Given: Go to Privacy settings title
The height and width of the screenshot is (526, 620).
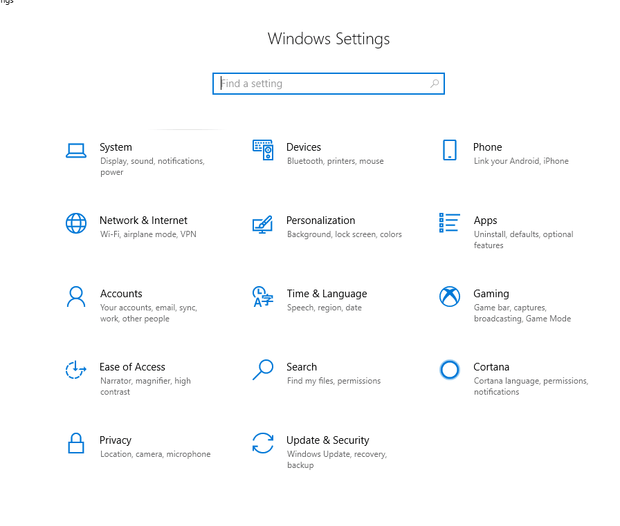Looking at the screenshot, I should [116, 440].
